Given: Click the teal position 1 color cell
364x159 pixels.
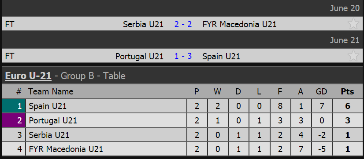Looking at the screenshot, I should 14,106.
